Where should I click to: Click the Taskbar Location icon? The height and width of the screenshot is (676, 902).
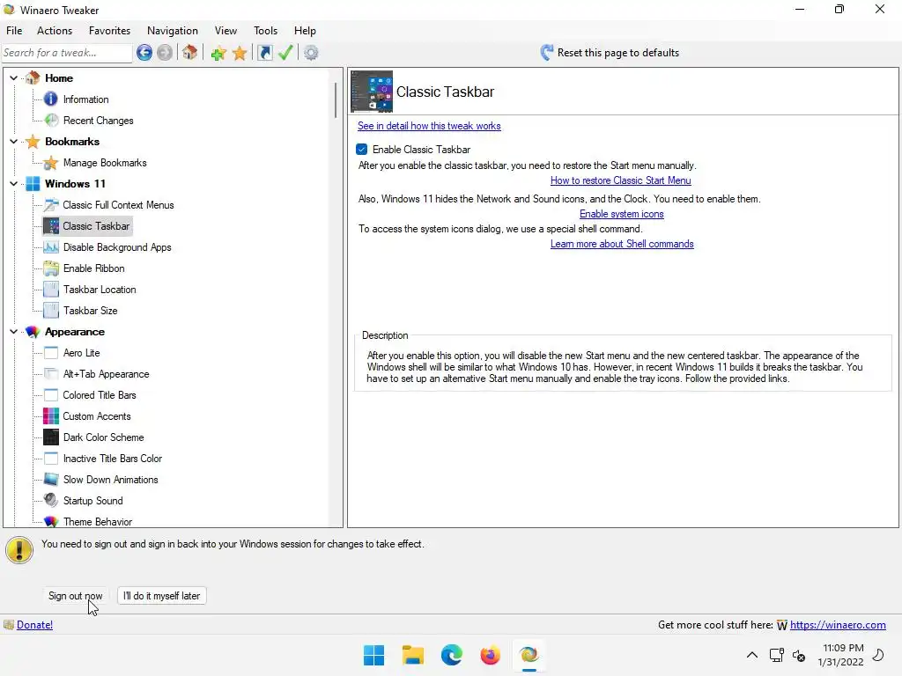tap(51, 290)
